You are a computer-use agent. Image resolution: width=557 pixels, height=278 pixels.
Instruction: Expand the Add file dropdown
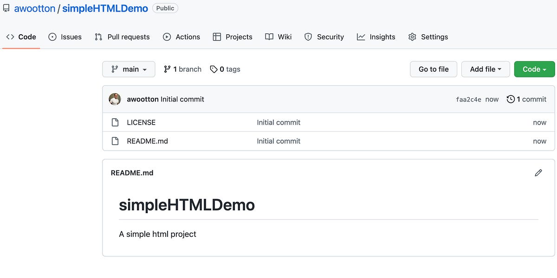coord(486,69)
